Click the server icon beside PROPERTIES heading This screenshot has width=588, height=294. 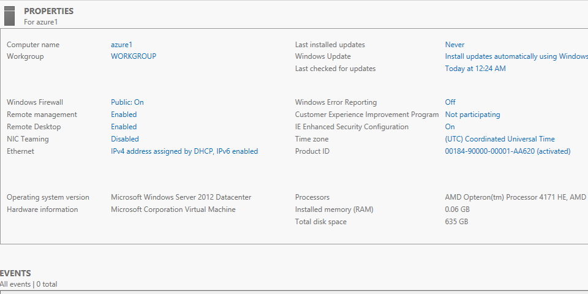9,16
